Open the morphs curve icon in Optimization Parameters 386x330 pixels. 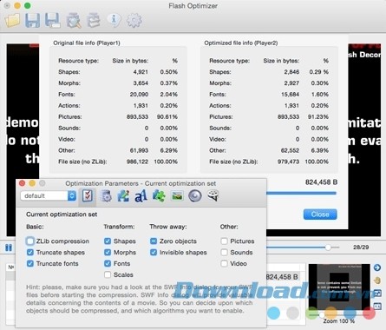tap(123, 196)
